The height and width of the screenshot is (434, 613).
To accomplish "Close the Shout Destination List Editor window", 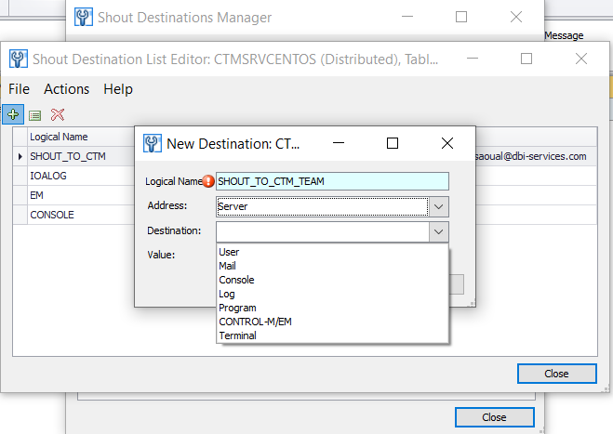I will tap(581, 59).
